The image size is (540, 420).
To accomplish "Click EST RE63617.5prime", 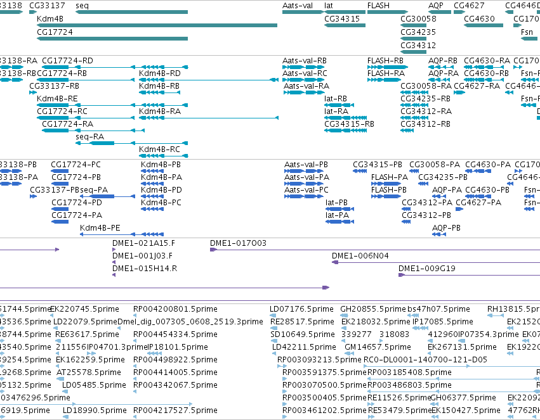I will (x=59, y=341).
